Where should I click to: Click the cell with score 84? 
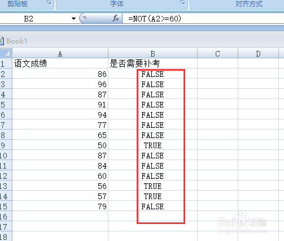[60, 165]
